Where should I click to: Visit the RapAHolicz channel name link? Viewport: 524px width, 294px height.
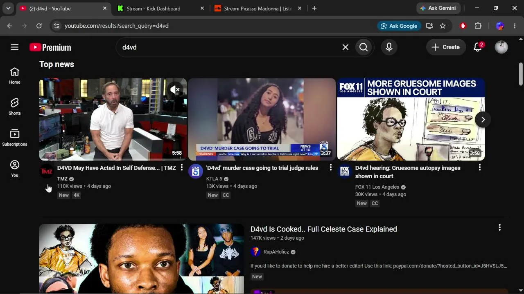[276, 252]
